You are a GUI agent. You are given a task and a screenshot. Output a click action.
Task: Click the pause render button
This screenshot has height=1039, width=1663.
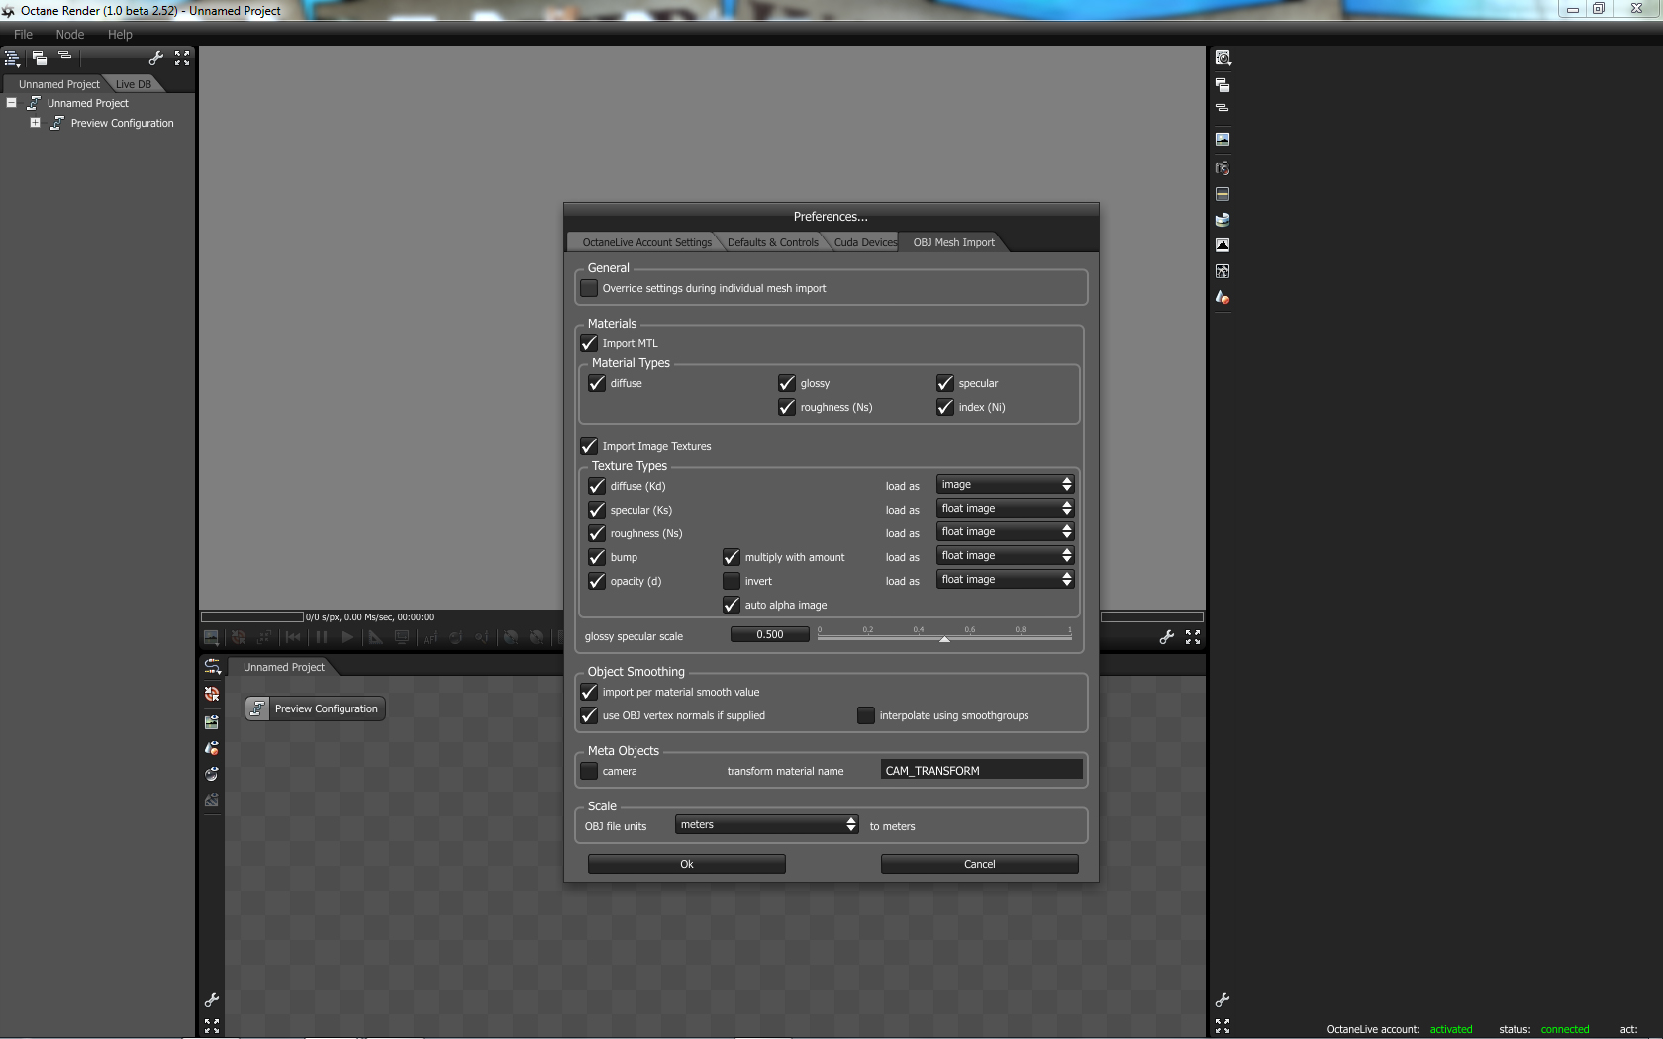pyautogui.click(x=322, y=638)
